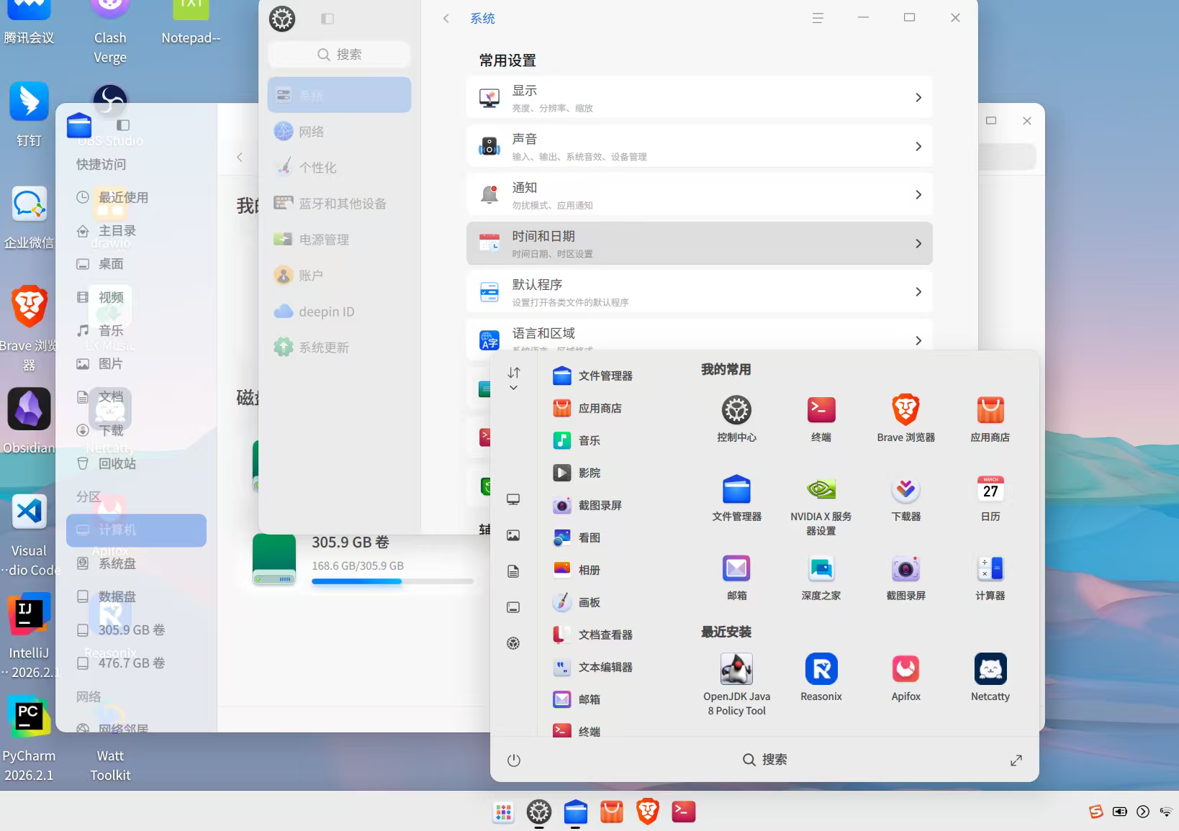Open the launcher sort order dropdown
The image size is (1179, 831).
click(x=514, y=378)
